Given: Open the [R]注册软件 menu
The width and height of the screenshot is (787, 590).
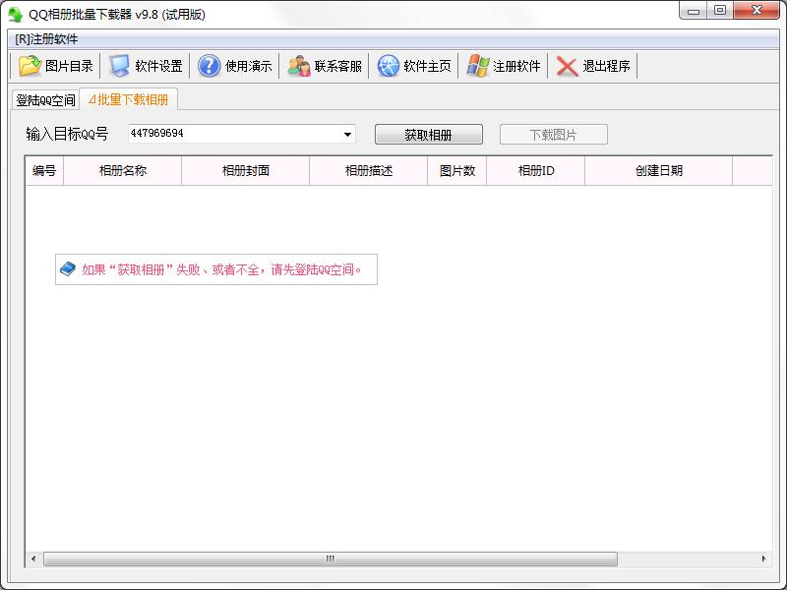Looking at the screenshot, I should [46, 39].
